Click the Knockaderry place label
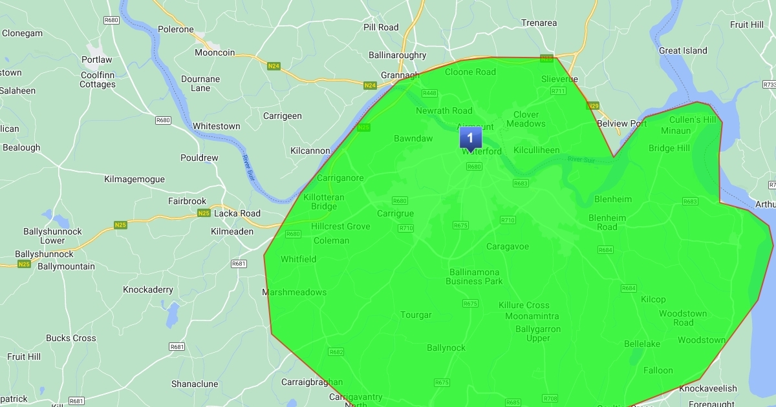Screen dimensions: 776x407 click(x=148, y=289)
